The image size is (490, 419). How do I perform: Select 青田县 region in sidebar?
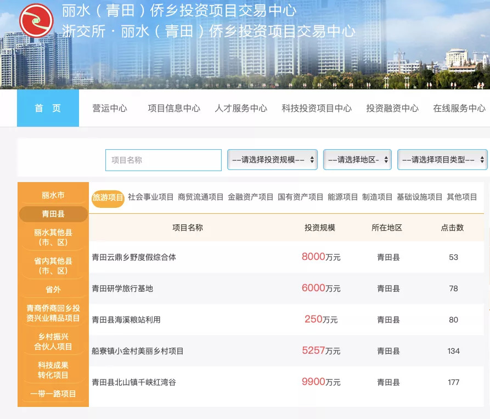pyautogui.click(x=53, y=214)
